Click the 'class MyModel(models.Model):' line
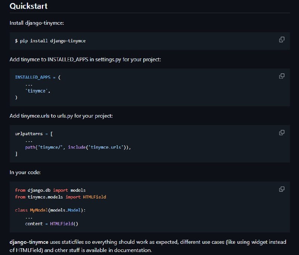This screenshot has width=299, height=255. 50,210
